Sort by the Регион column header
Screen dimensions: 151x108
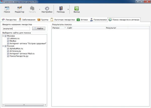tap(59, 28)
